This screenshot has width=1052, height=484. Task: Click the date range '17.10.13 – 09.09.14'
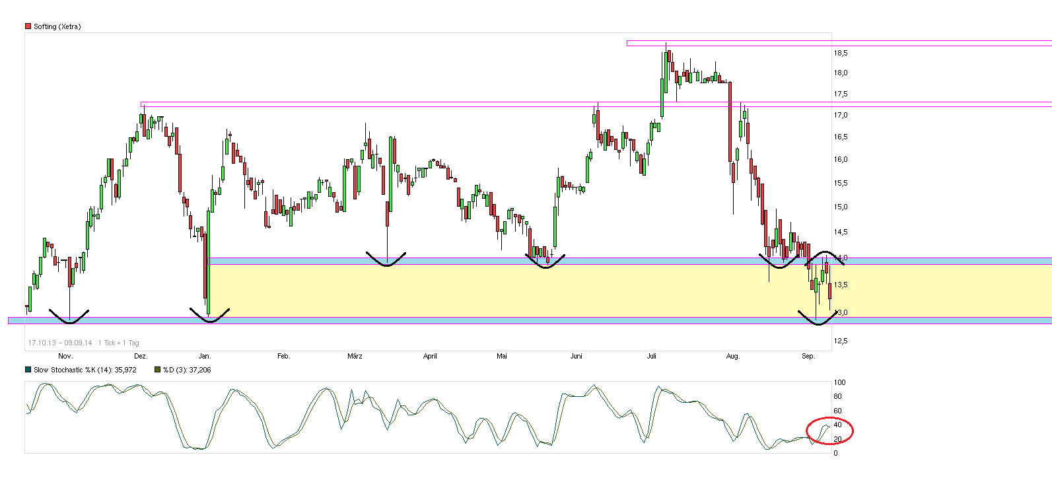click(60, 343)
